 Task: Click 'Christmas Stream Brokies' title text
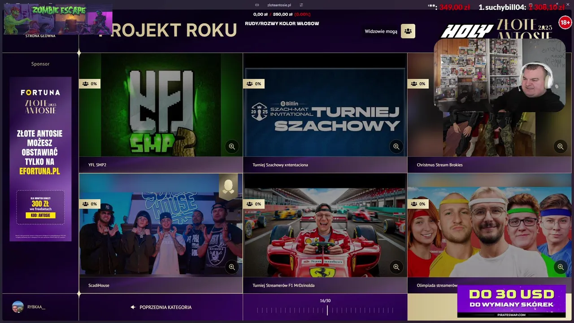(439, 165)
